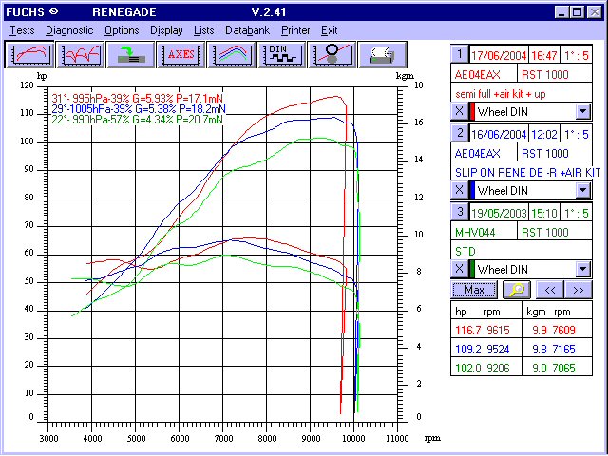Click the date 19/05/2003 field

499,213
